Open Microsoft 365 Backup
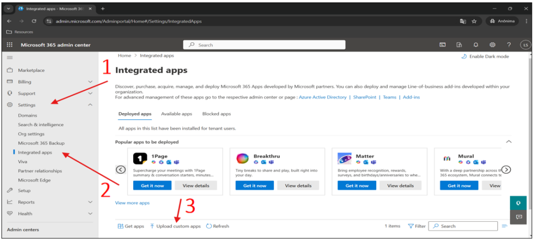The image size is (535, 240). click(x=41, y=143)
